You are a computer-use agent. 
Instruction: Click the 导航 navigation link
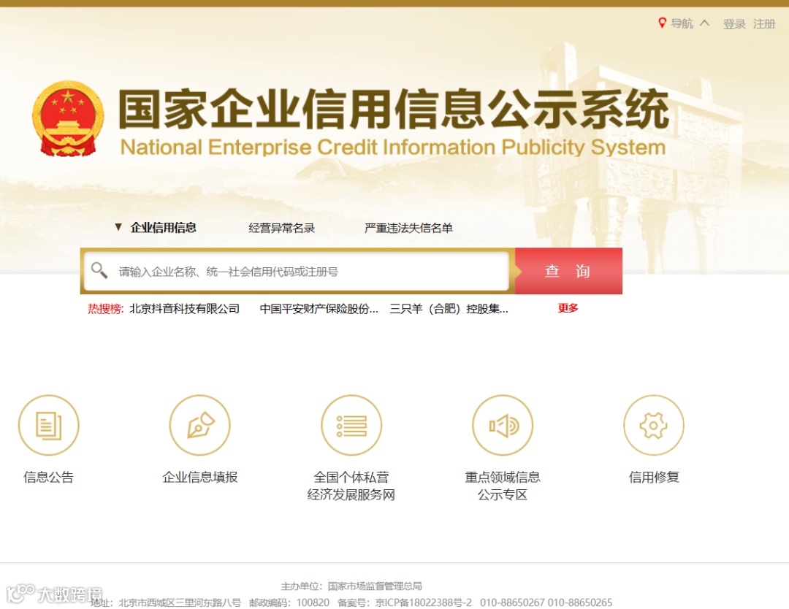682,23
